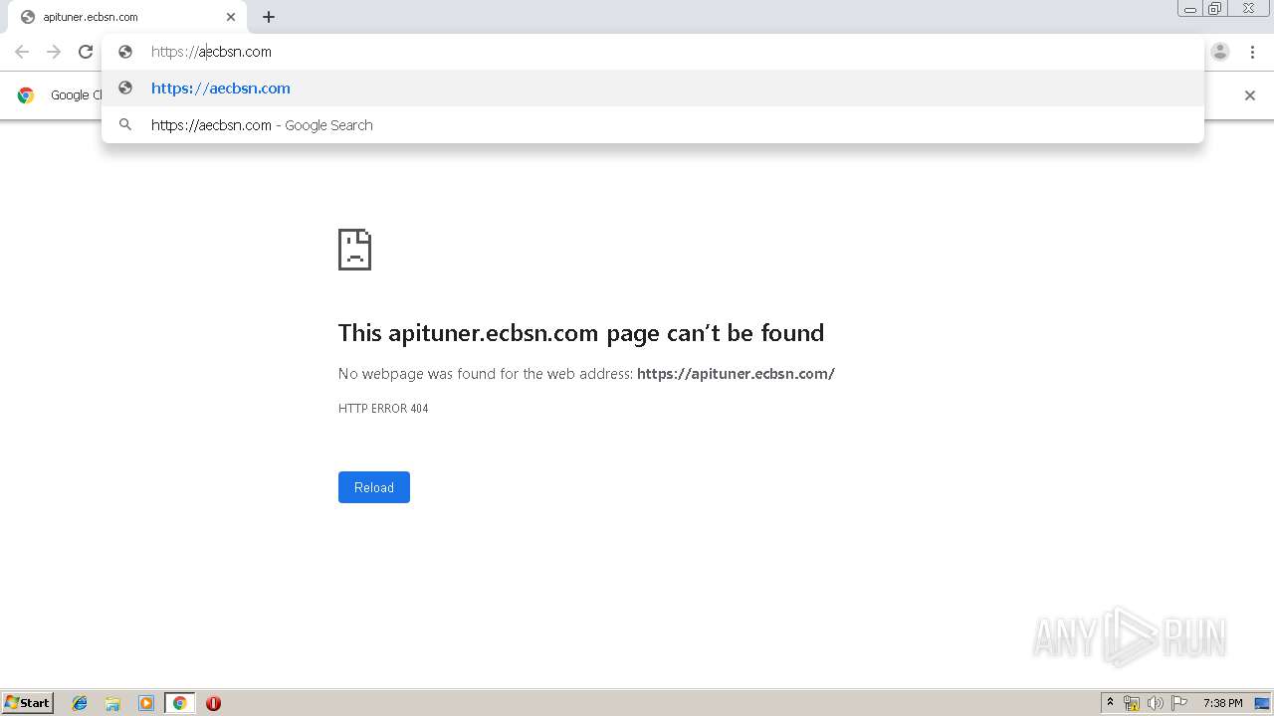Click the blue Reload button
Screen dimensions: 1274x716
point(374,487)
